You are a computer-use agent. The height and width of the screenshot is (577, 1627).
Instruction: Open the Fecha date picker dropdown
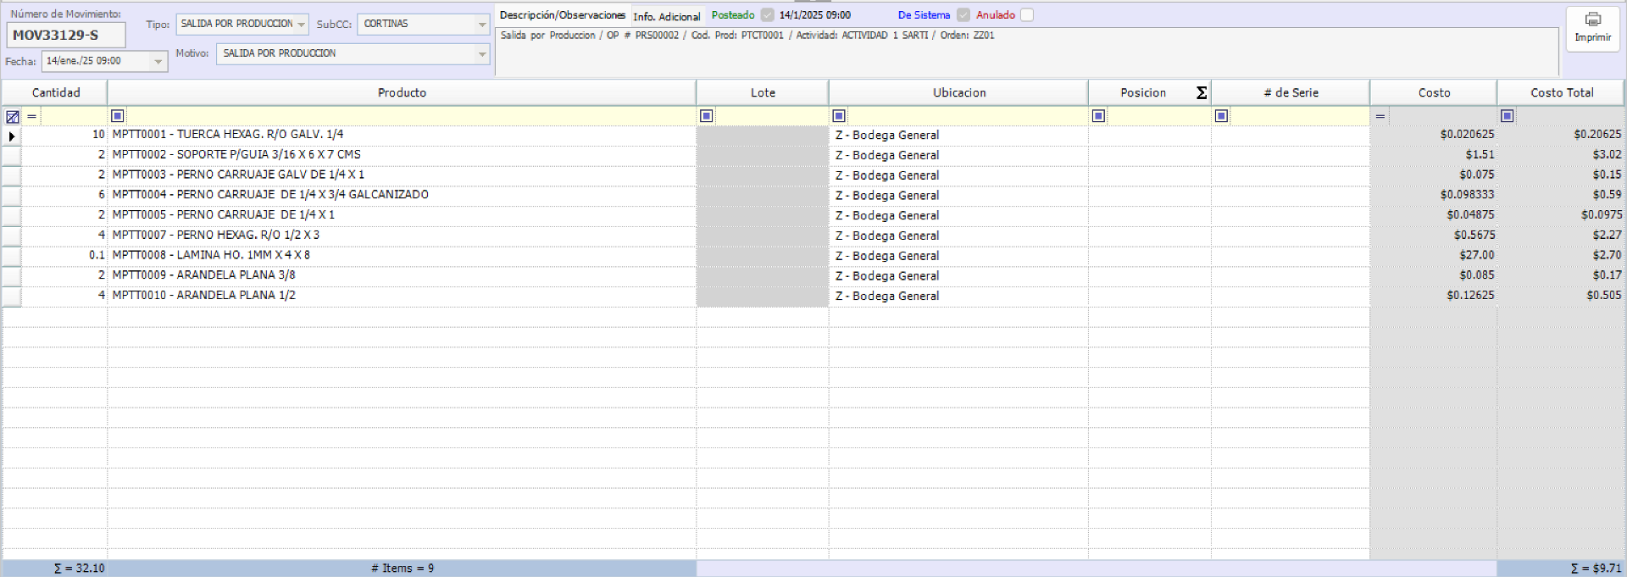tap(158, 62)
